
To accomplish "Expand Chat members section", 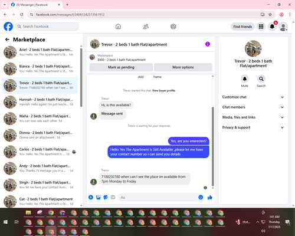I will [253, 107].
